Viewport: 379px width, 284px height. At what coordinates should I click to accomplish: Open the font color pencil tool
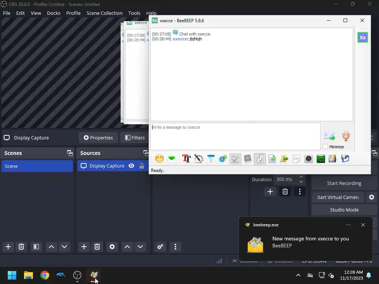[199, 159]
